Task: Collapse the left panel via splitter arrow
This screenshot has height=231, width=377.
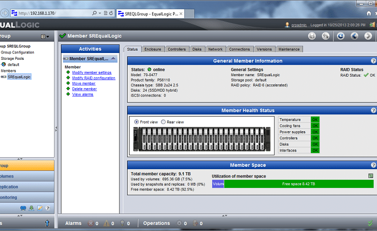Action: (56, 129)
